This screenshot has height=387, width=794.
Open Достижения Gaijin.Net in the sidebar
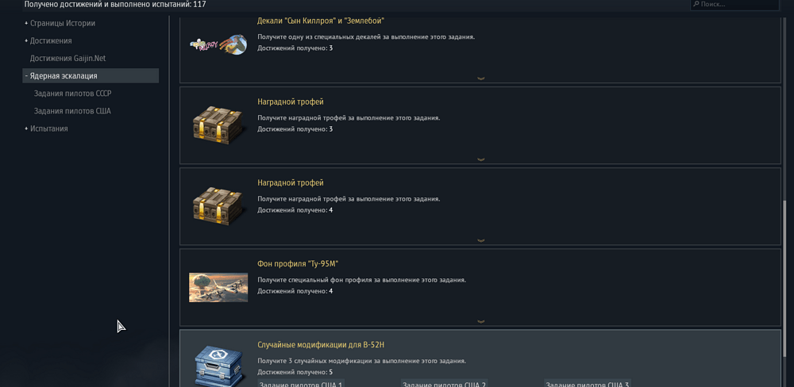click(x=67, y=58)
